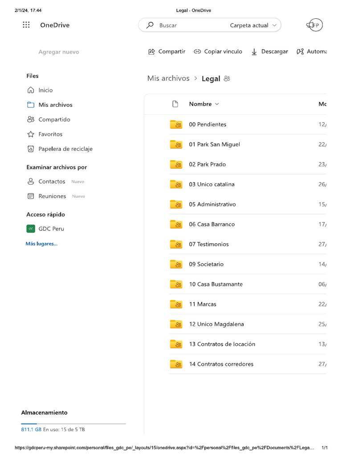This screenshot has width=342, height=457.
Task: Browse files by Reuniones
Action: pos(53,196)
